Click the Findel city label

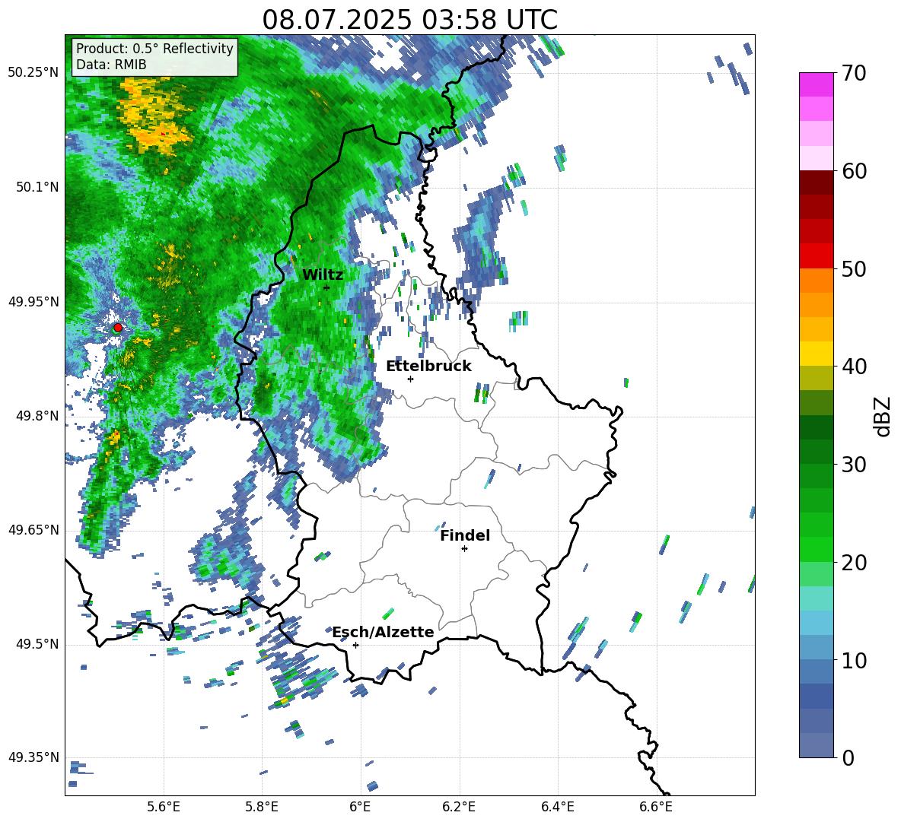coord(465,535)
